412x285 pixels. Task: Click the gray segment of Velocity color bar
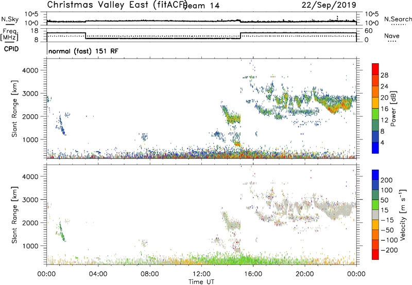pos(375,215)
